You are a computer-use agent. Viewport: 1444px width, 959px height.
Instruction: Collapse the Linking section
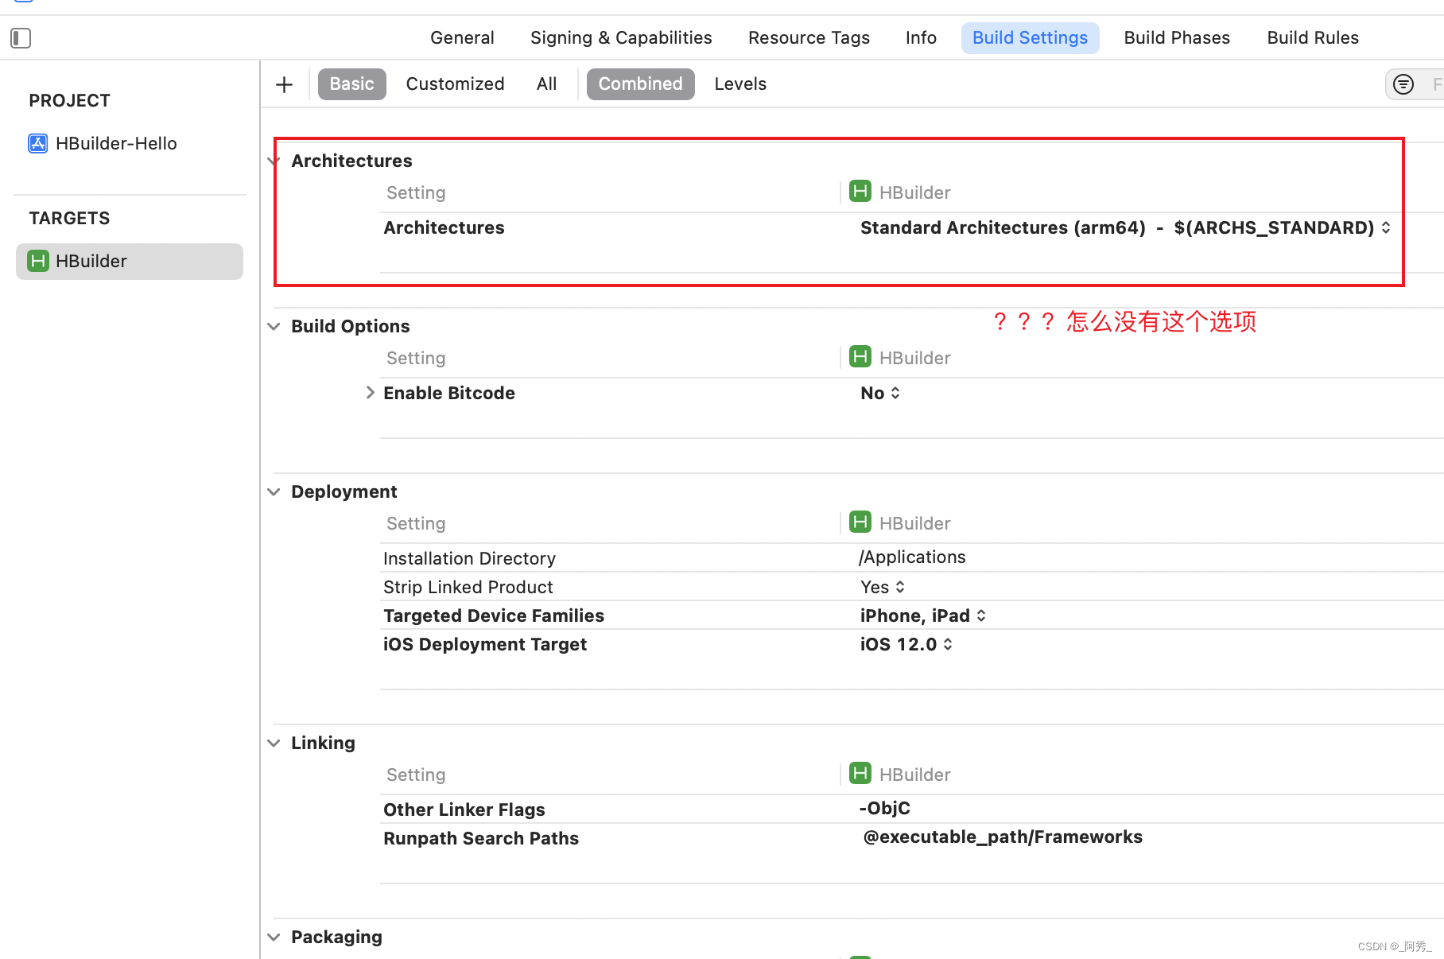[x=274, y=744]
